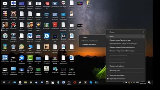Uncheck Закрепить панель задач
Viewport: 160px width, 90px height.
[x=126, y=75]
